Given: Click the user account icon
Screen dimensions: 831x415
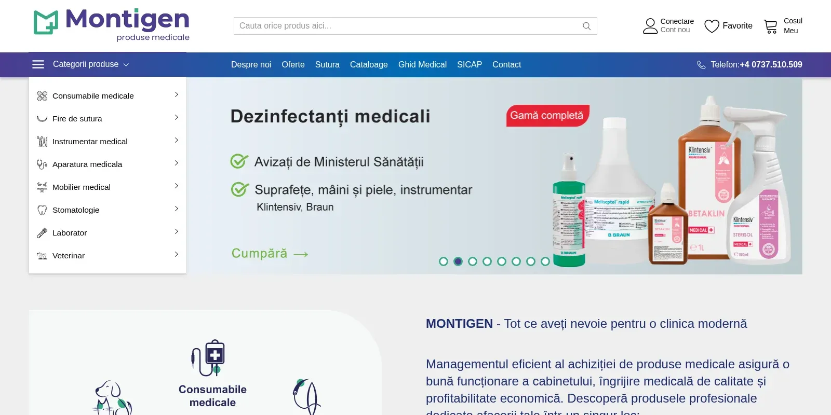Looking at the screenshot, I should pos(650,26).
